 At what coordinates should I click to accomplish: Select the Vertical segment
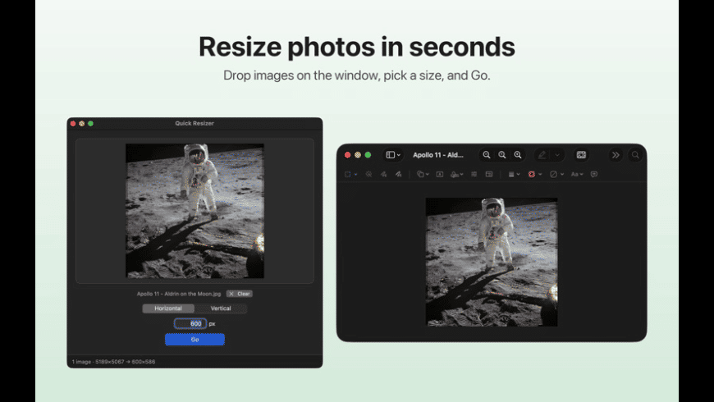(x=221, y=308)
